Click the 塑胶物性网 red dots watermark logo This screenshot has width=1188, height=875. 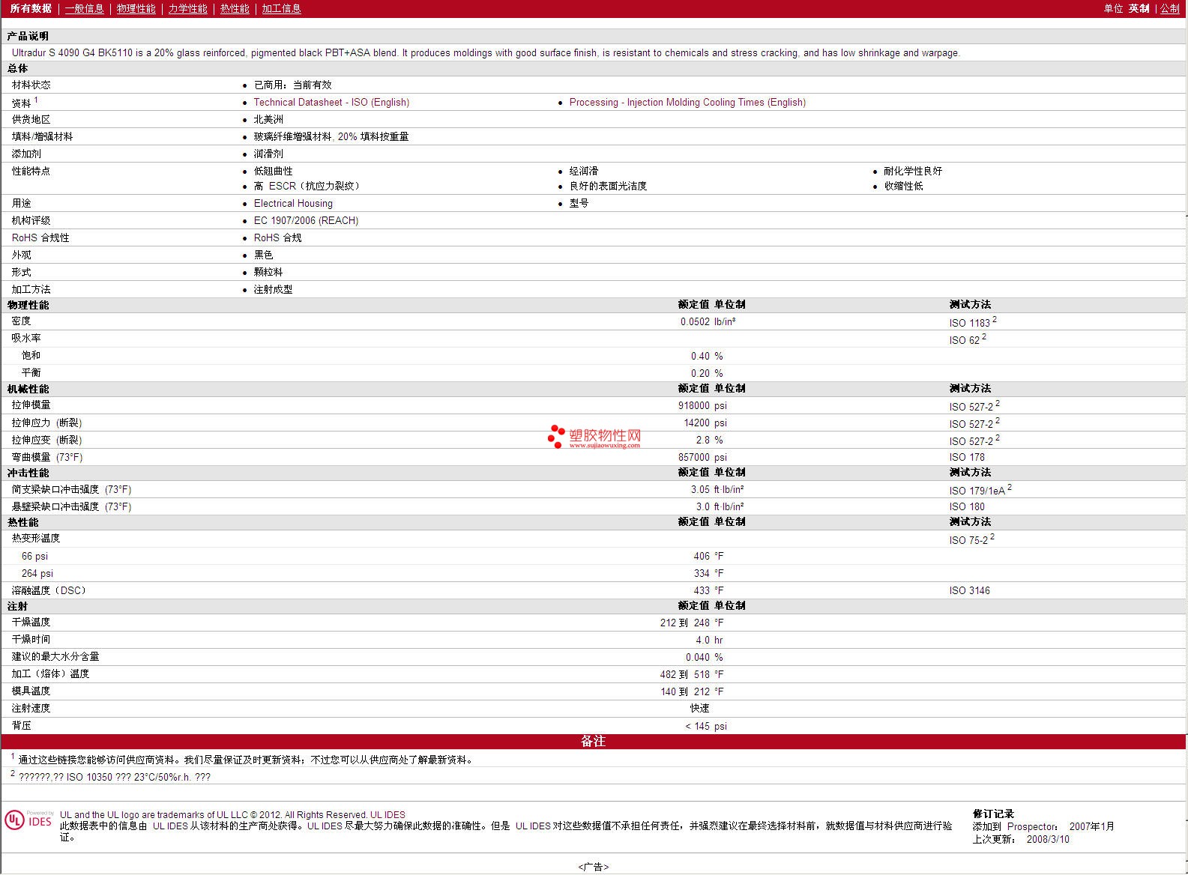[x=556, y=436]
